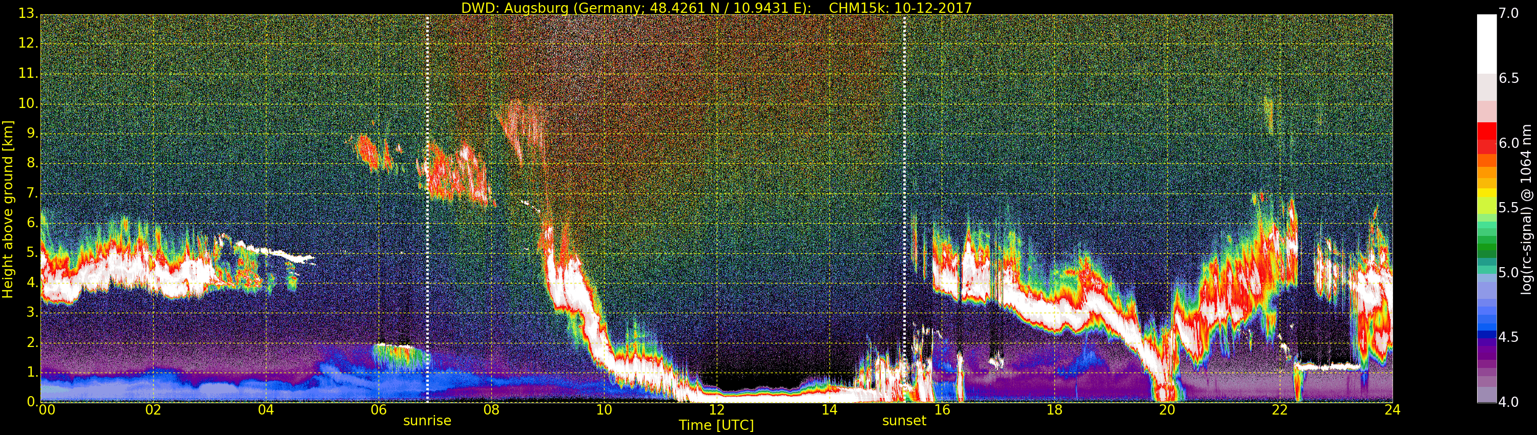Click the "2." tick on the height axis
This screenshot has height=435, width=1537.
click(32, 342)
